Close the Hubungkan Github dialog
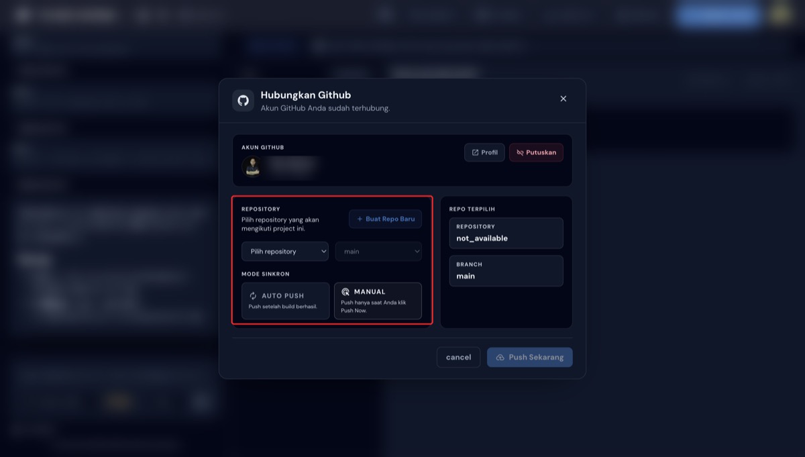The height and width of the screenshot is (457, 805). [563, 99]
